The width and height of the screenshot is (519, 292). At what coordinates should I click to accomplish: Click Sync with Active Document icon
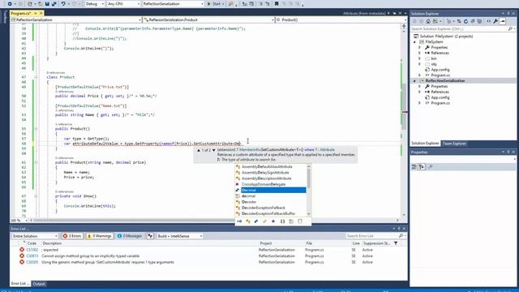tap(459, 22)
